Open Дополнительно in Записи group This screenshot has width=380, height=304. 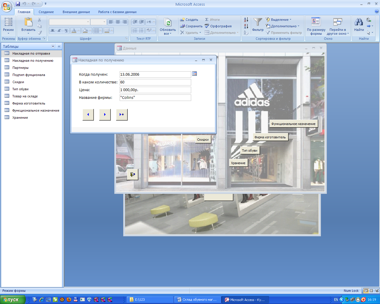pos(221,33)
